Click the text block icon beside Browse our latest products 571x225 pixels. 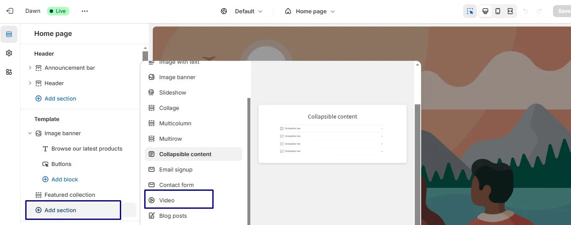tap(45, 148)
